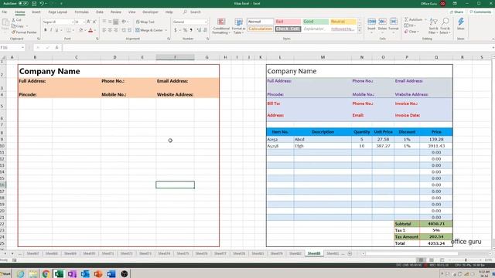Click the Decrease Indent icon
Screen dimensions: 495x278
[124, 30]
